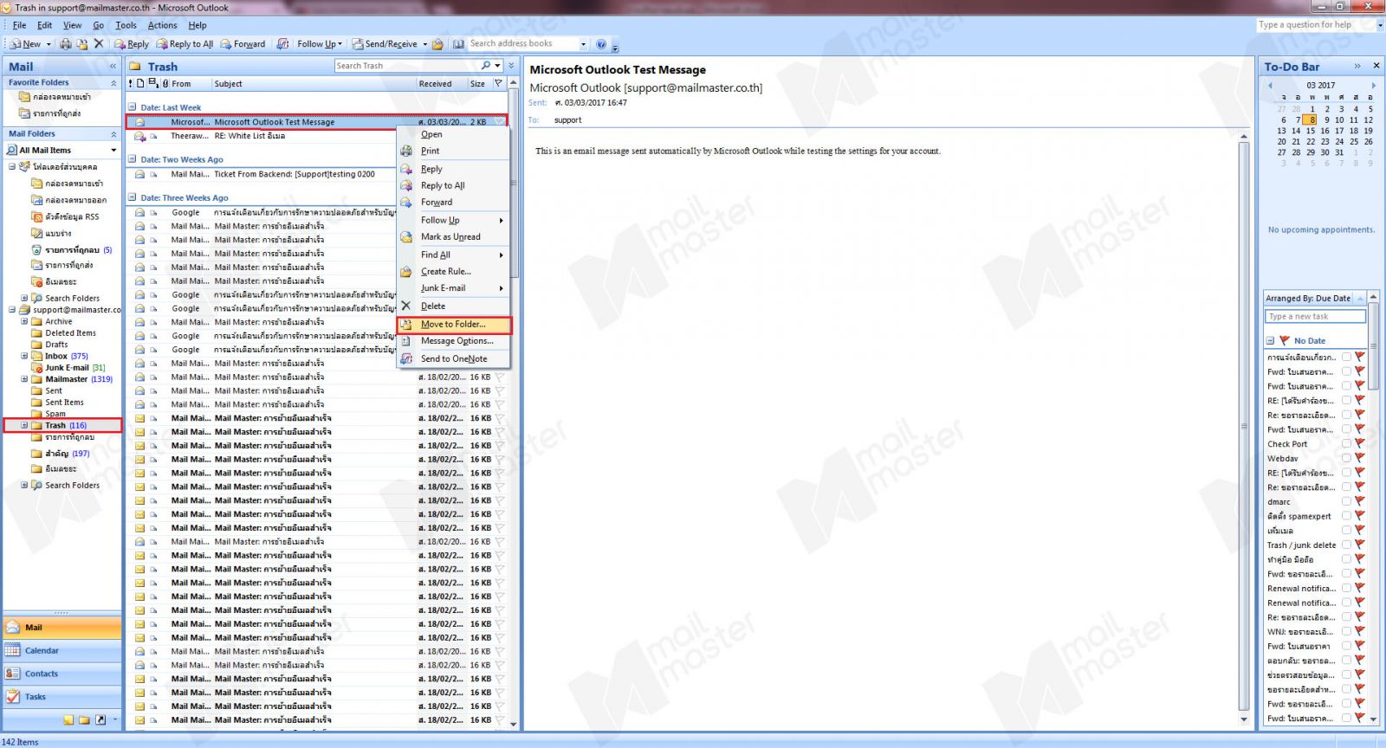The width and height of the screenshot is (1386, 748).
Task: Click the Folder List icon at navigation bottom
Action: point(84,719)
